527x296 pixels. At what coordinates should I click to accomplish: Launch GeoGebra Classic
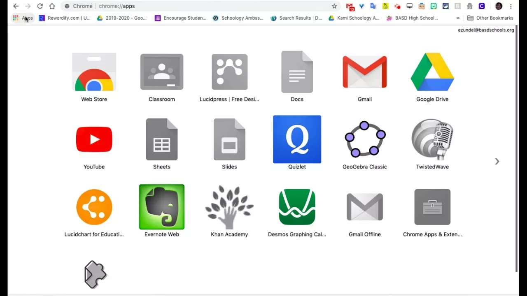pyautogui.click(x=364, y=139)
